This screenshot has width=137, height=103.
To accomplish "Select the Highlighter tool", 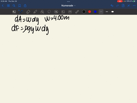I will point(35,12).
